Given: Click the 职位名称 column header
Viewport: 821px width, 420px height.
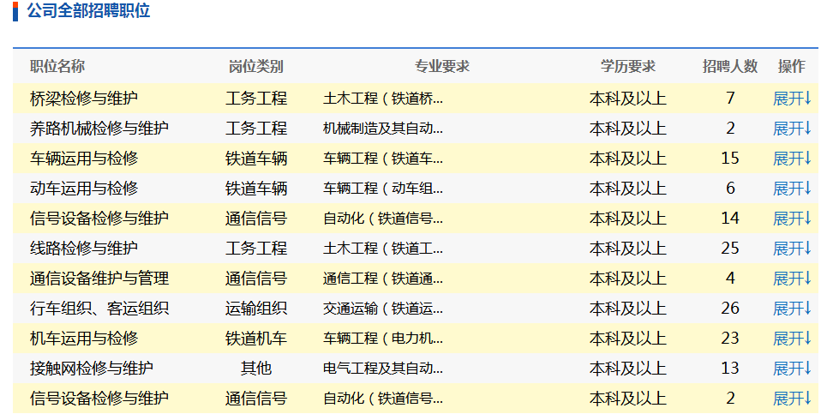Looking at the screenshot, I should click(x=57, y=67).
